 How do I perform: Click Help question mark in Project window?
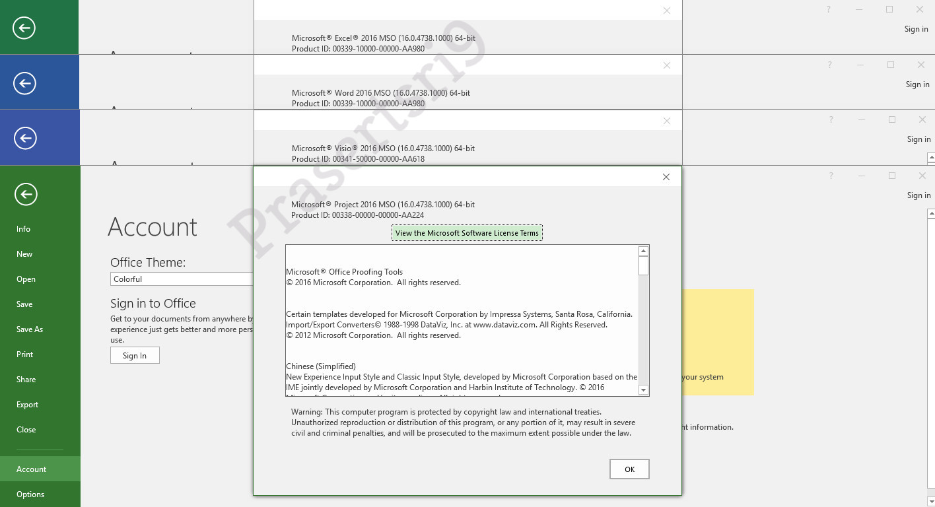pos(831,176)
